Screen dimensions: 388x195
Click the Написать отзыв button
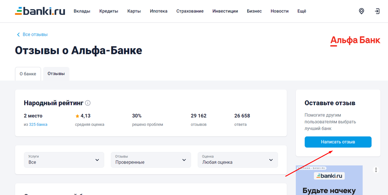pyautogui.click(x=338, y=142)
